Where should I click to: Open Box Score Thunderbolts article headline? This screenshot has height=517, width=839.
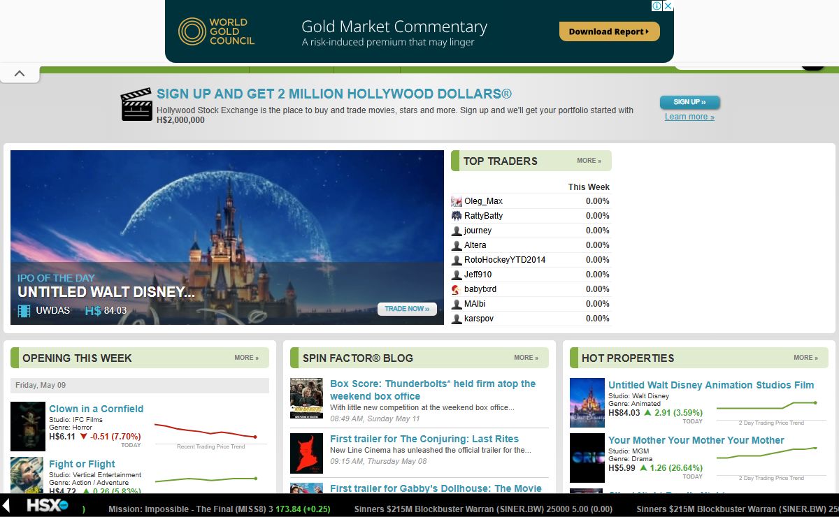(433, 390)
